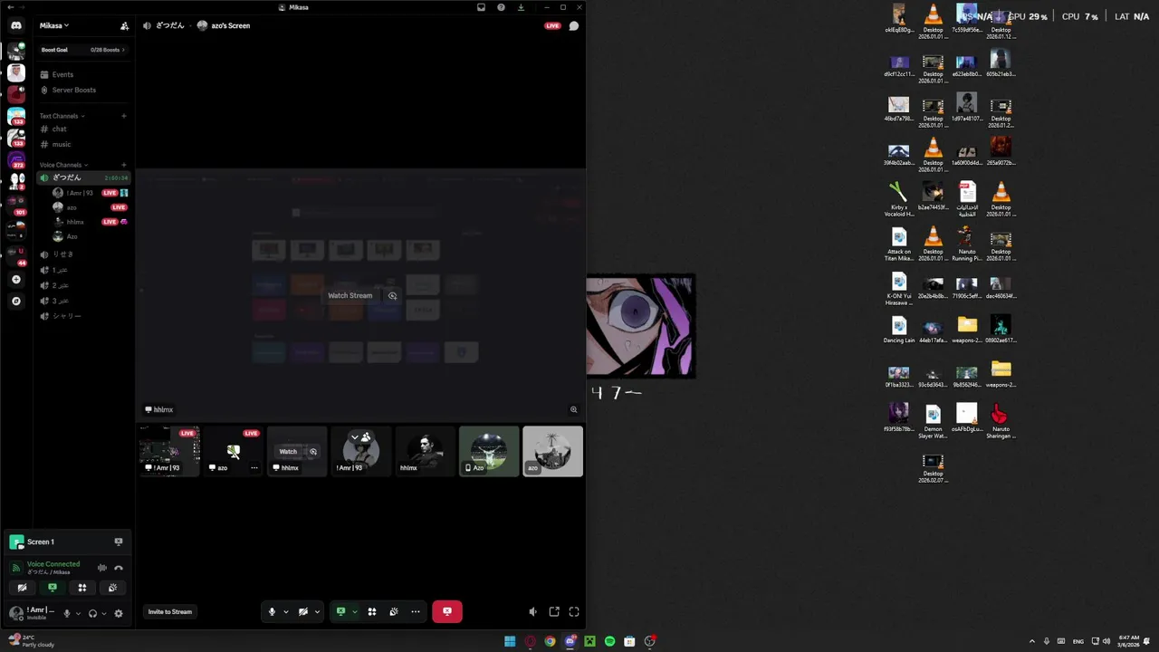Viewport: 1159px width, 652px height.
Task: Open User Settings gear icon
Action: [119, 613]
